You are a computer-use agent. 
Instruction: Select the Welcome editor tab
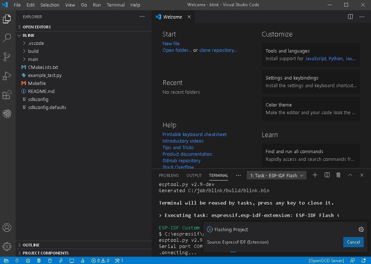pos(172,17)
